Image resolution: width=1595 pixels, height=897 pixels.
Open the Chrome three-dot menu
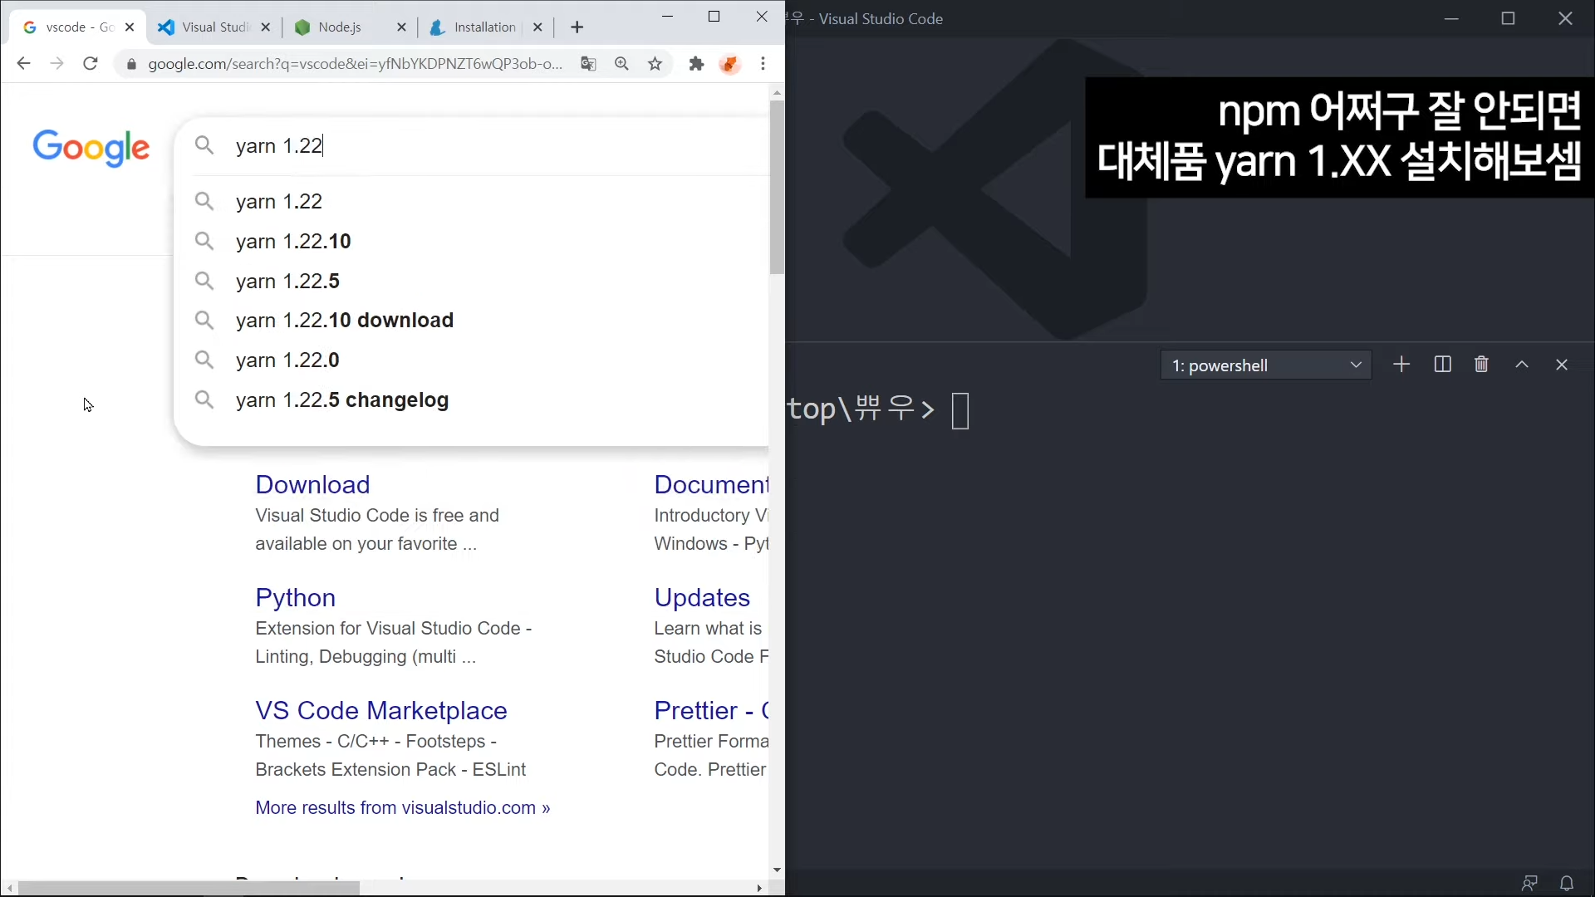tap(763, 64)
